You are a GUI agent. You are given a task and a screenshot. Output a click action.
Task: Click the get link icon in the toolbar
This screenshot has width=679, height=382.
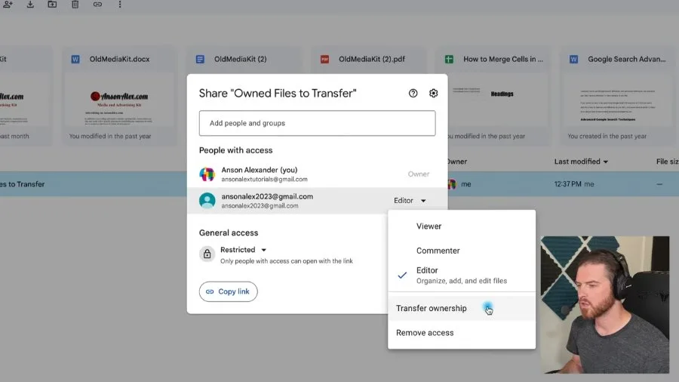point(97,5)
